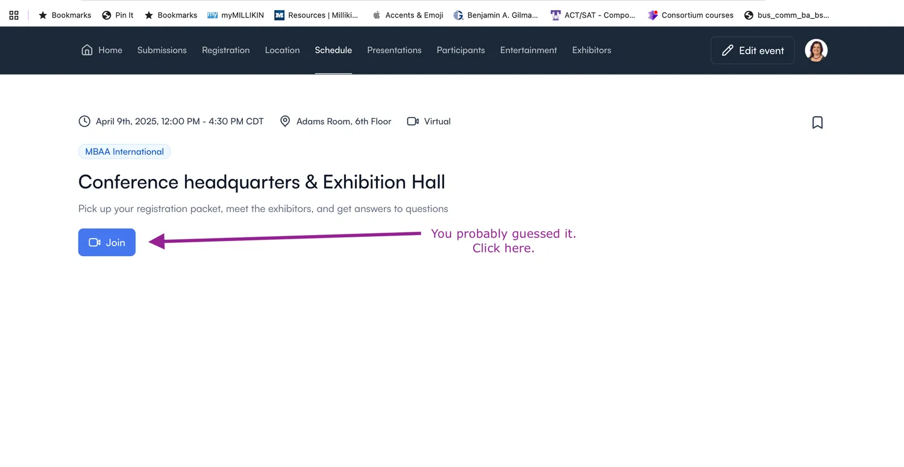This screenshot has width=904, height=467.
Task: Open the user profile avatar
Action: (816, 50)
